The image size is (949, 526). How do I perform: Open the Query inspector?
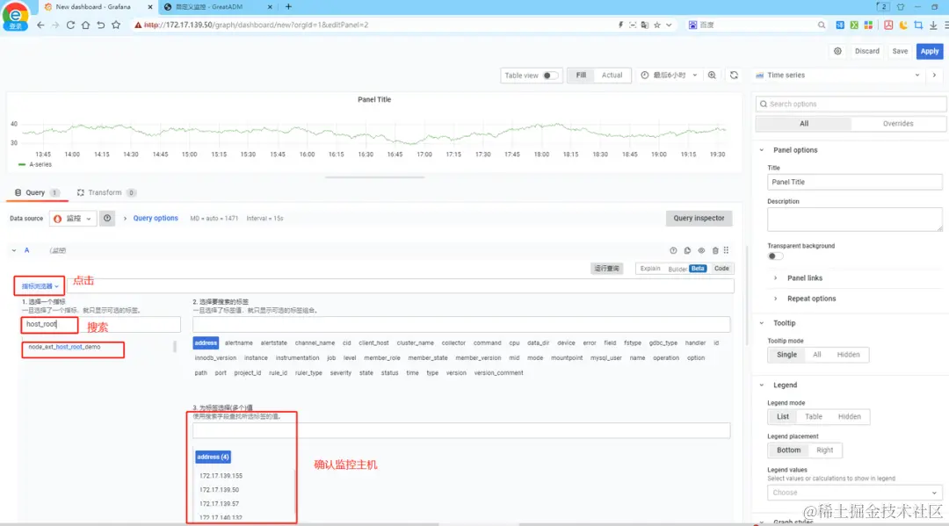(x=699, y=219)
